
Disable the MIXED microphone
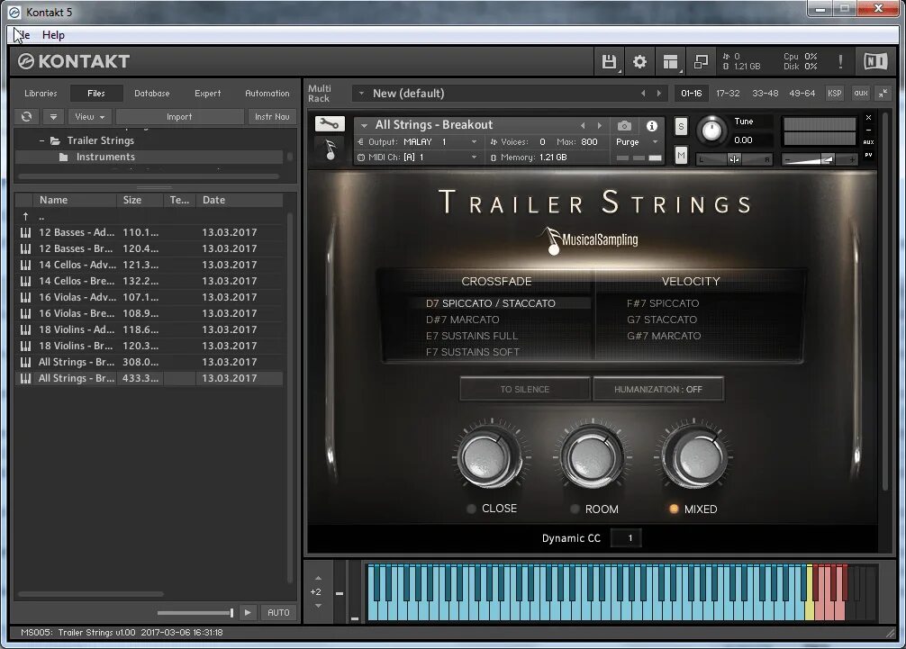(x=674, y=509)
